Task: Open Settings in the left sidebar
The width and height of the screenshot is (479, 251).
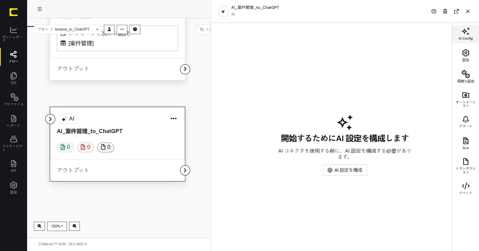Action: [x=13, y=188]
